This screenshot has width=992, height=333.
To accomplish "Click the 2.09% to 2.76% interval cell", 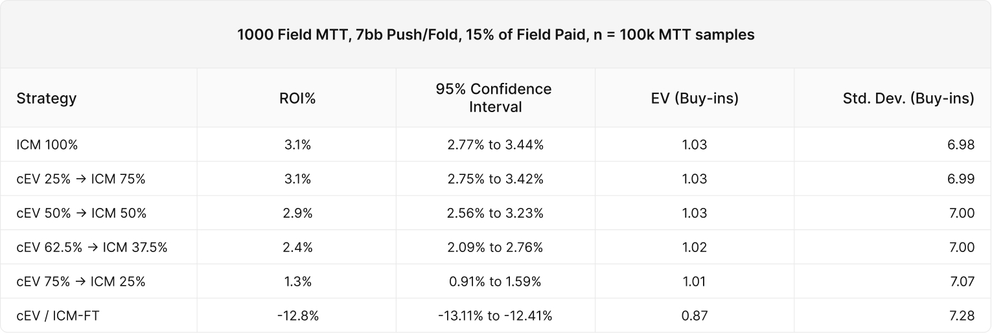I will tap(495, 247).
